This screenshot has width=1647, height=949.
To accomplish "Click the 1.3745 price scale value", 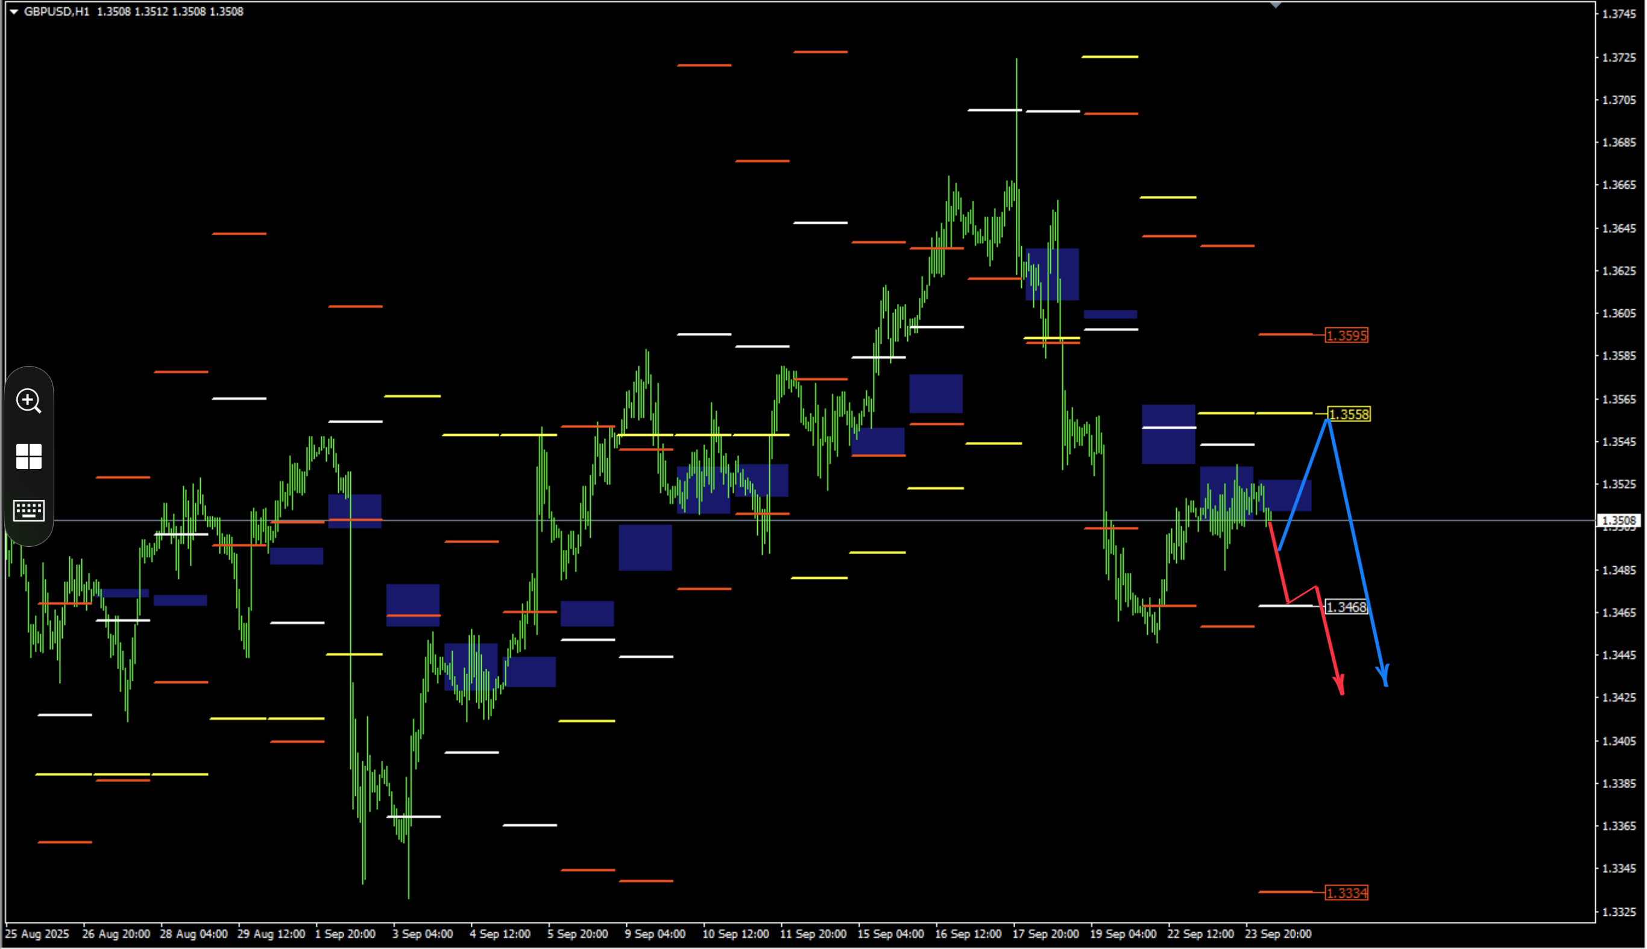I will point(1618,14).
